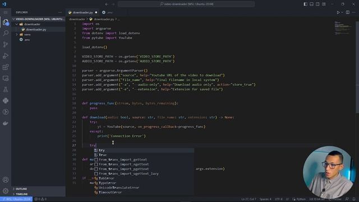Go back with the navigation arrow
The height and width of the screenshot is (202, 359).
(x=107, y=4)
